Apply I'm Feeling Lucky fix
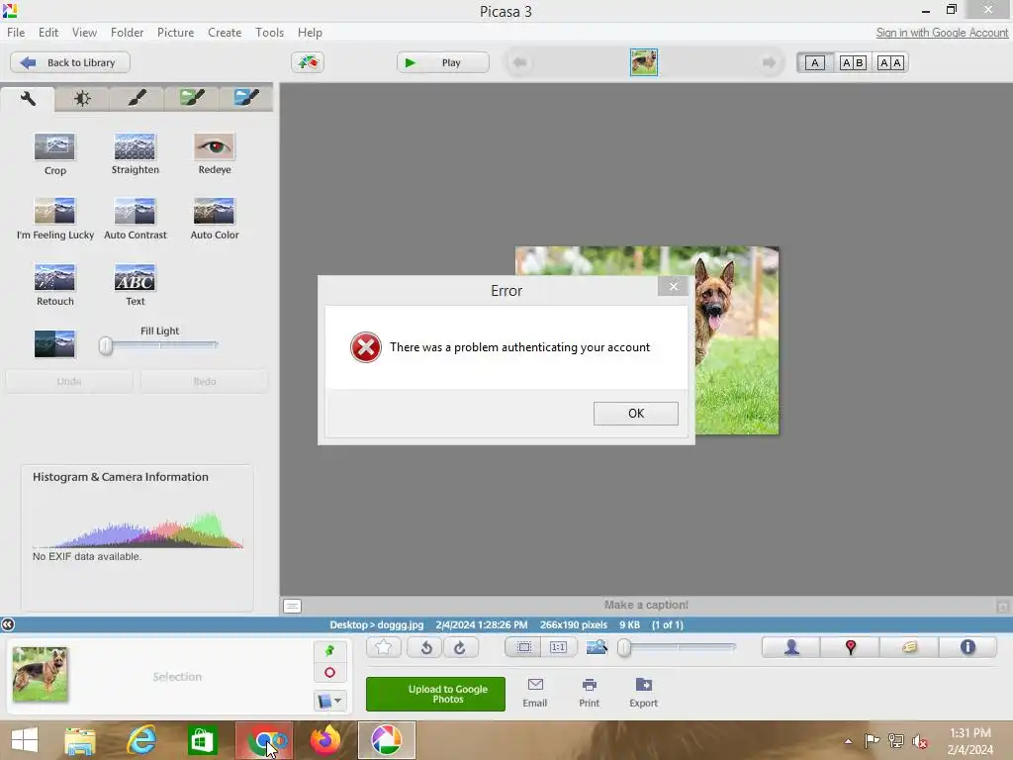The height and width of the screenshot is (760, 1013). coord(55,219)
